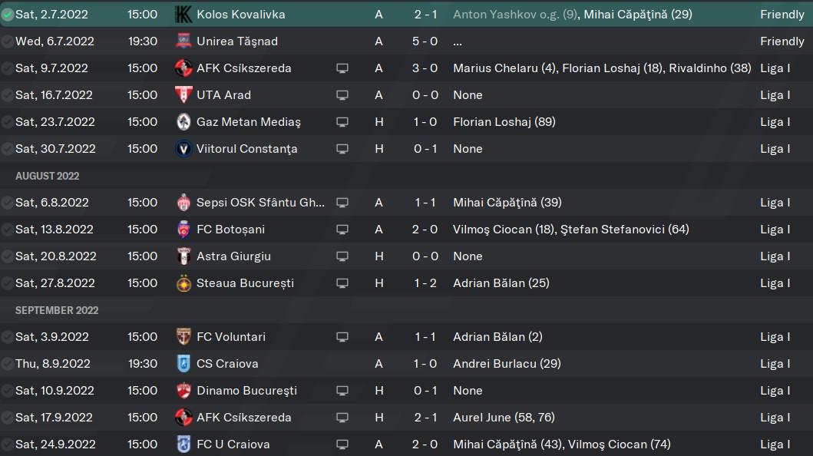Open the Florian Loshaj (89) scorer link
Screen dimensions: 813x456
(504, 122)
